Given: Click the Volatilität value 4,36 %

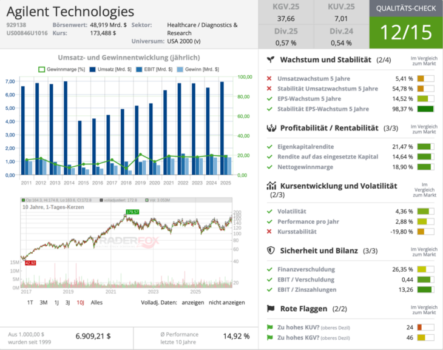Looking at the screenshot, I should (404, 211).
